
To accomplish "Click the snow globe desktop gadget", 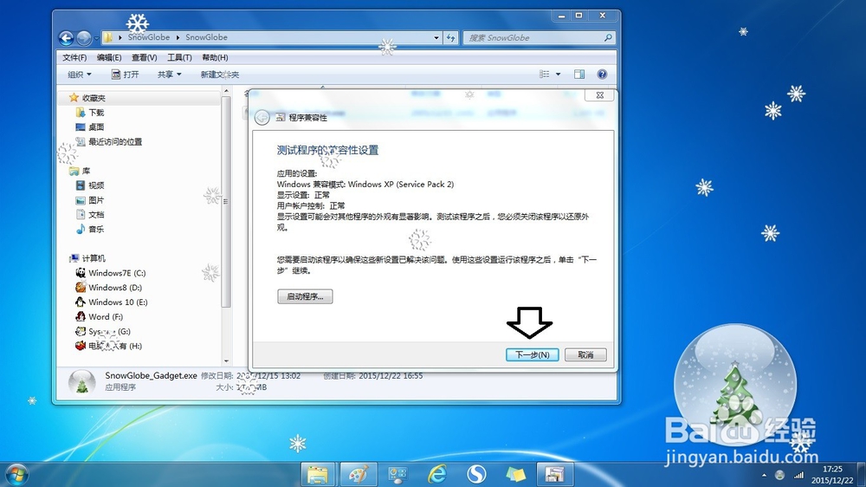I will click(x=735, y=384).
